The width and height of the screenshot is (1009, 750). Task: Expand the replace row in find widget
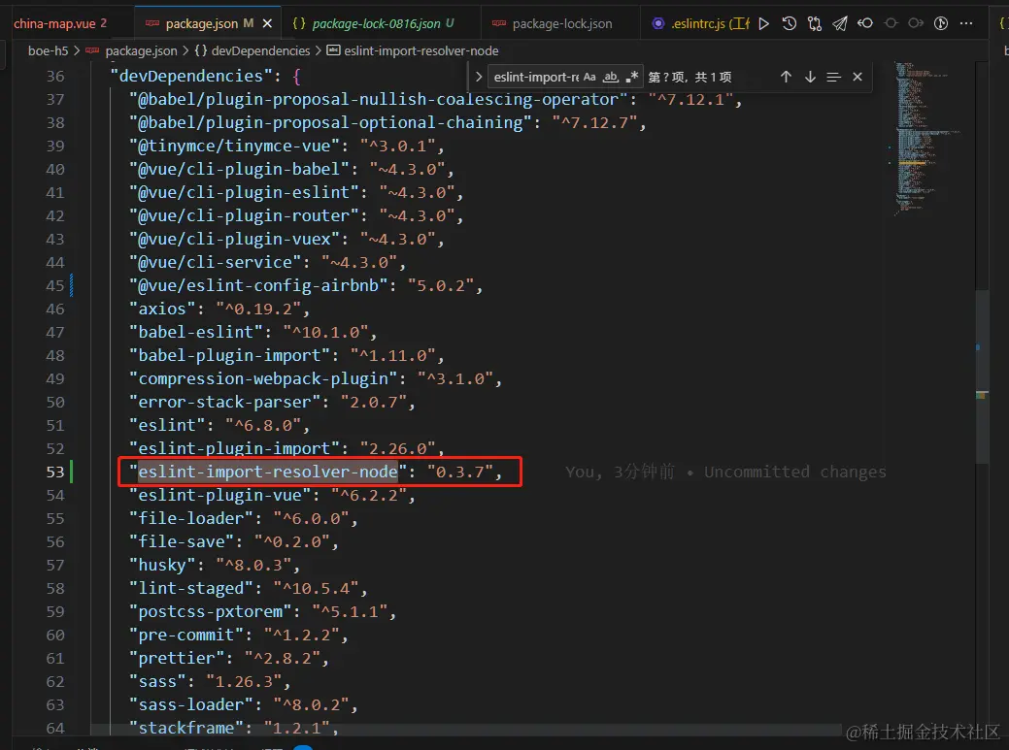click(x=478, y=77)
